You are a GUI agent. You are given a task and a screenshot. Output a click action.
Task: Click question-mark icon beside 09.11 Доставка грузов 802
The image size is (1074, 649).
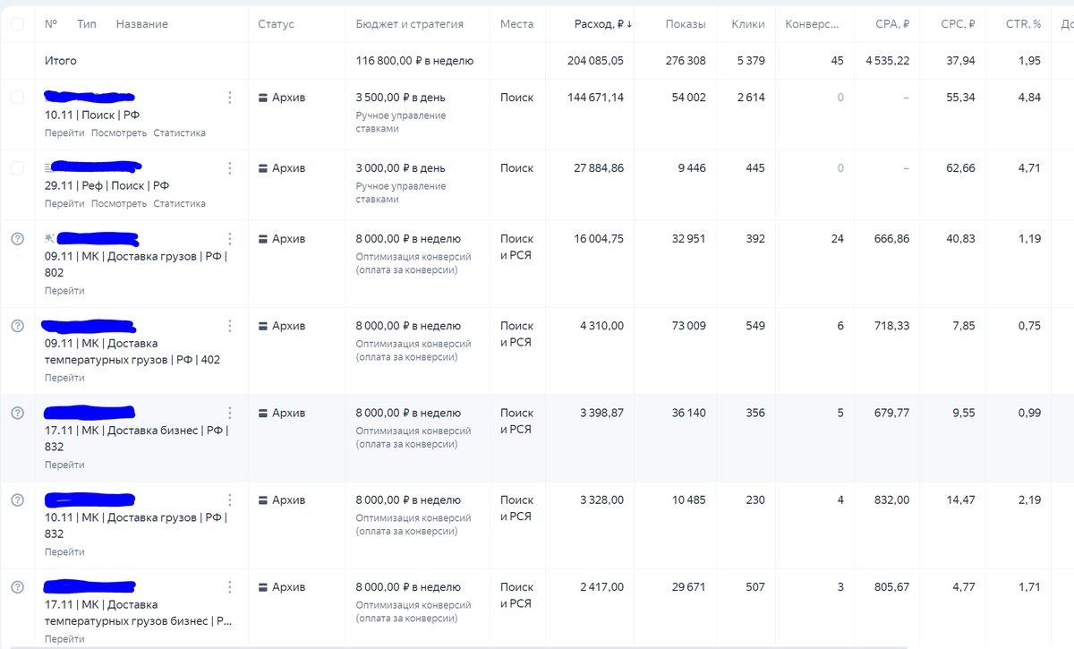(x=17, y=239)
